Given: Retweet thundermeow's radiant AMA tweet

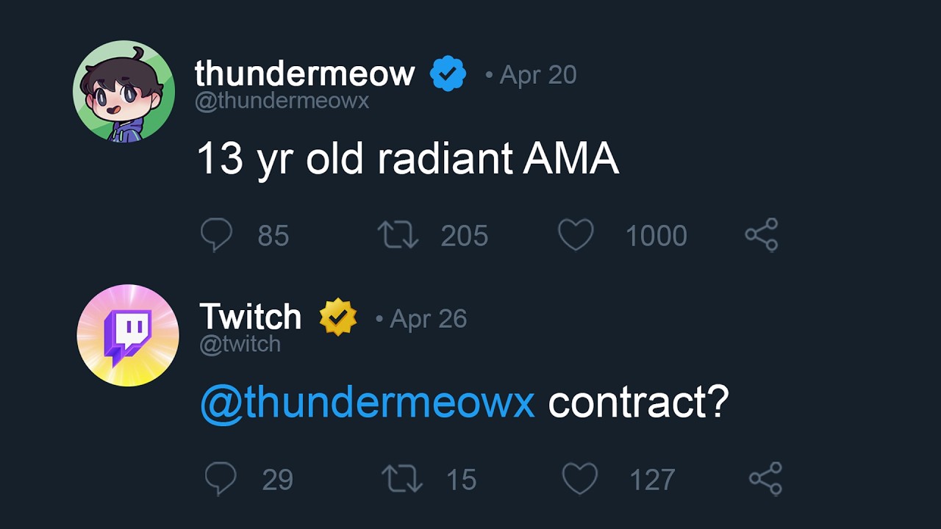Looking at the screenshot, I should 398,235.
